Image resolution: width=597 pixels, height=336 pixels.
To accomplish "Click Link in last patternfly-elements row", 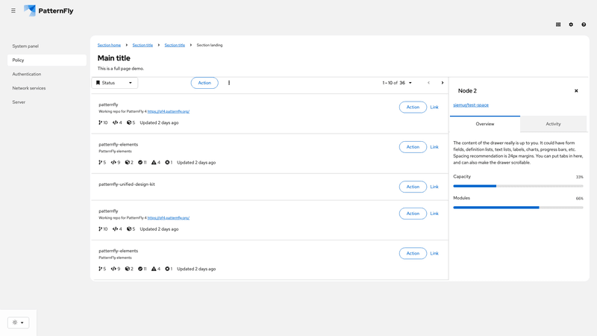I will pyautogui.click(x=434, y=253).
